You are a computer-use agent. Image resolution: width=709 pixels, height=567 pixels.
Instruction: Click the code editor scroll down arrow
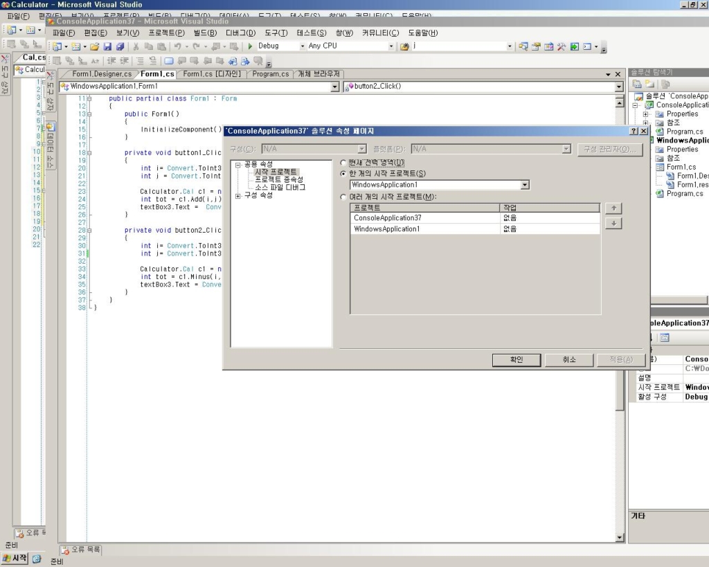click(x=620, y=538)
